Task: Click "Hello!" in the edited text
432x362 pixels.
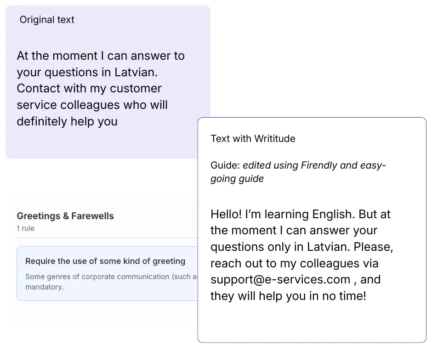Action: tap(226, 214)
